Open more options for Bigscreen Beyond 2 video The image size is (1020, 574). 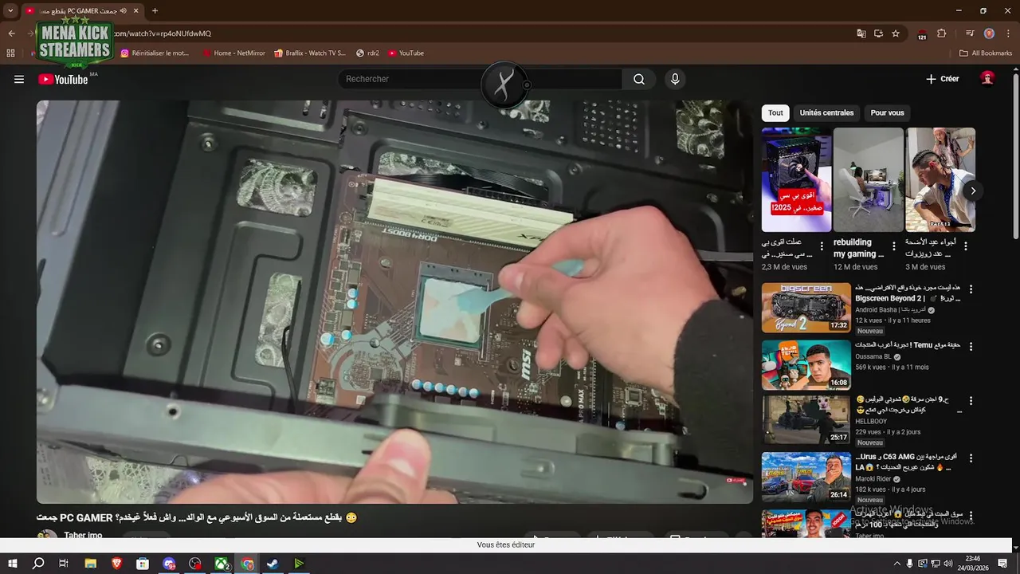click(971, 289)
